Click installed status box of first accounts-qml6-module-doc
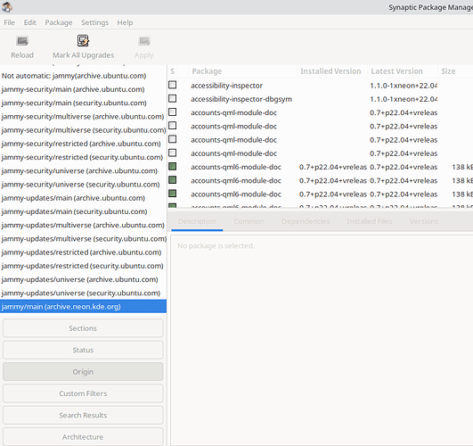The height and width of the screenshot is (446, 473). pyautogui.click(x=173, y=167)
